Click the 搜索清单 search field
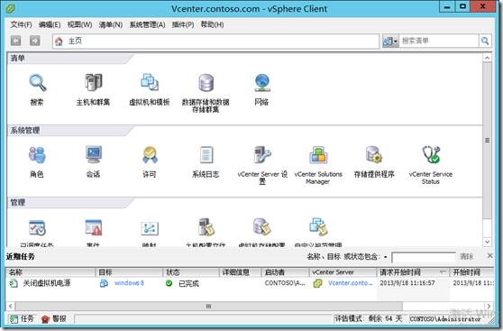The width and height of the screenshot is (503, 331). pos(439,41)
